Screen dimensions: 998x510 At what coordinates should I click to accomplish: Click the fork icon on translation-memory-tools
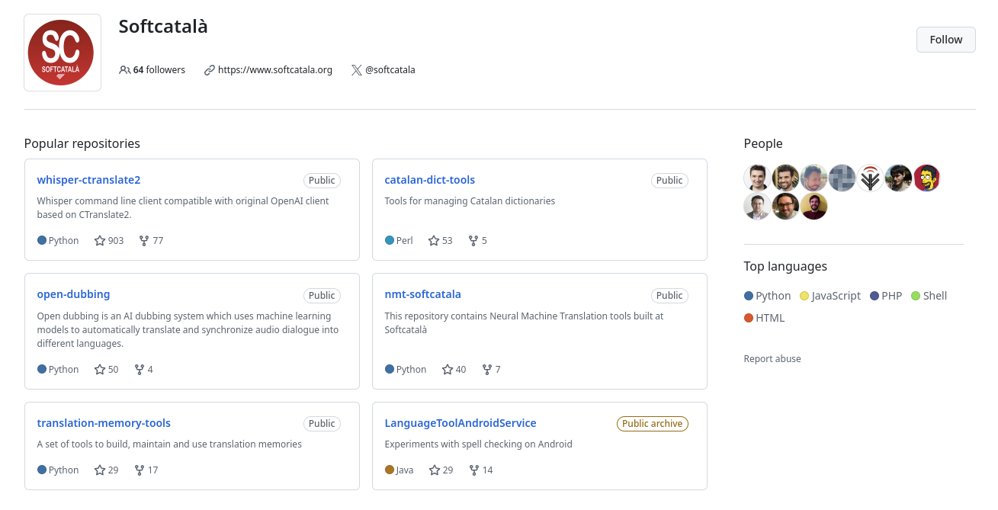(x=140, y=470)
